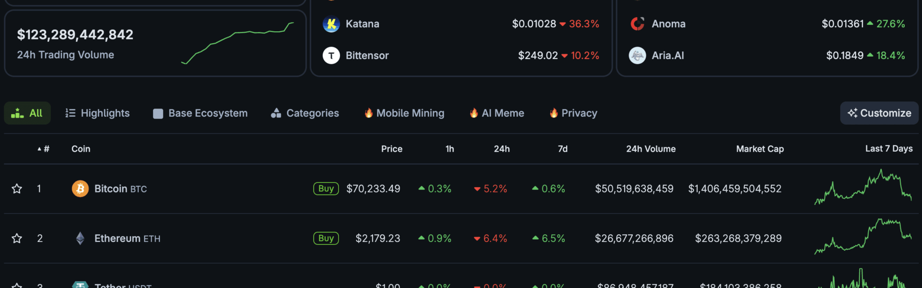The height and width of the screenshot is (288, 922).
Task: Click the Bittensor logo icon
Action: [x=331, y=56]
